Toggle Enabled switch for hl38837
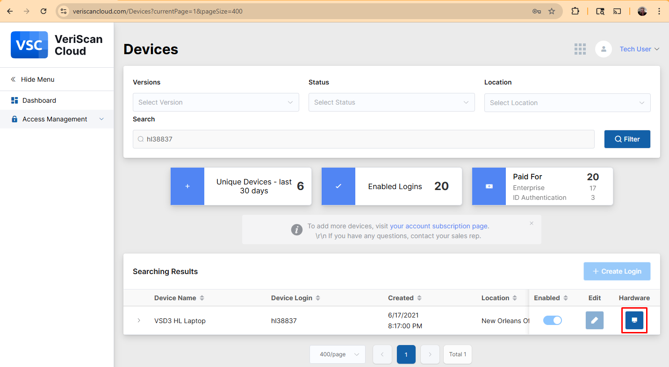Screen dimensions: 669x367 point(553,320)
